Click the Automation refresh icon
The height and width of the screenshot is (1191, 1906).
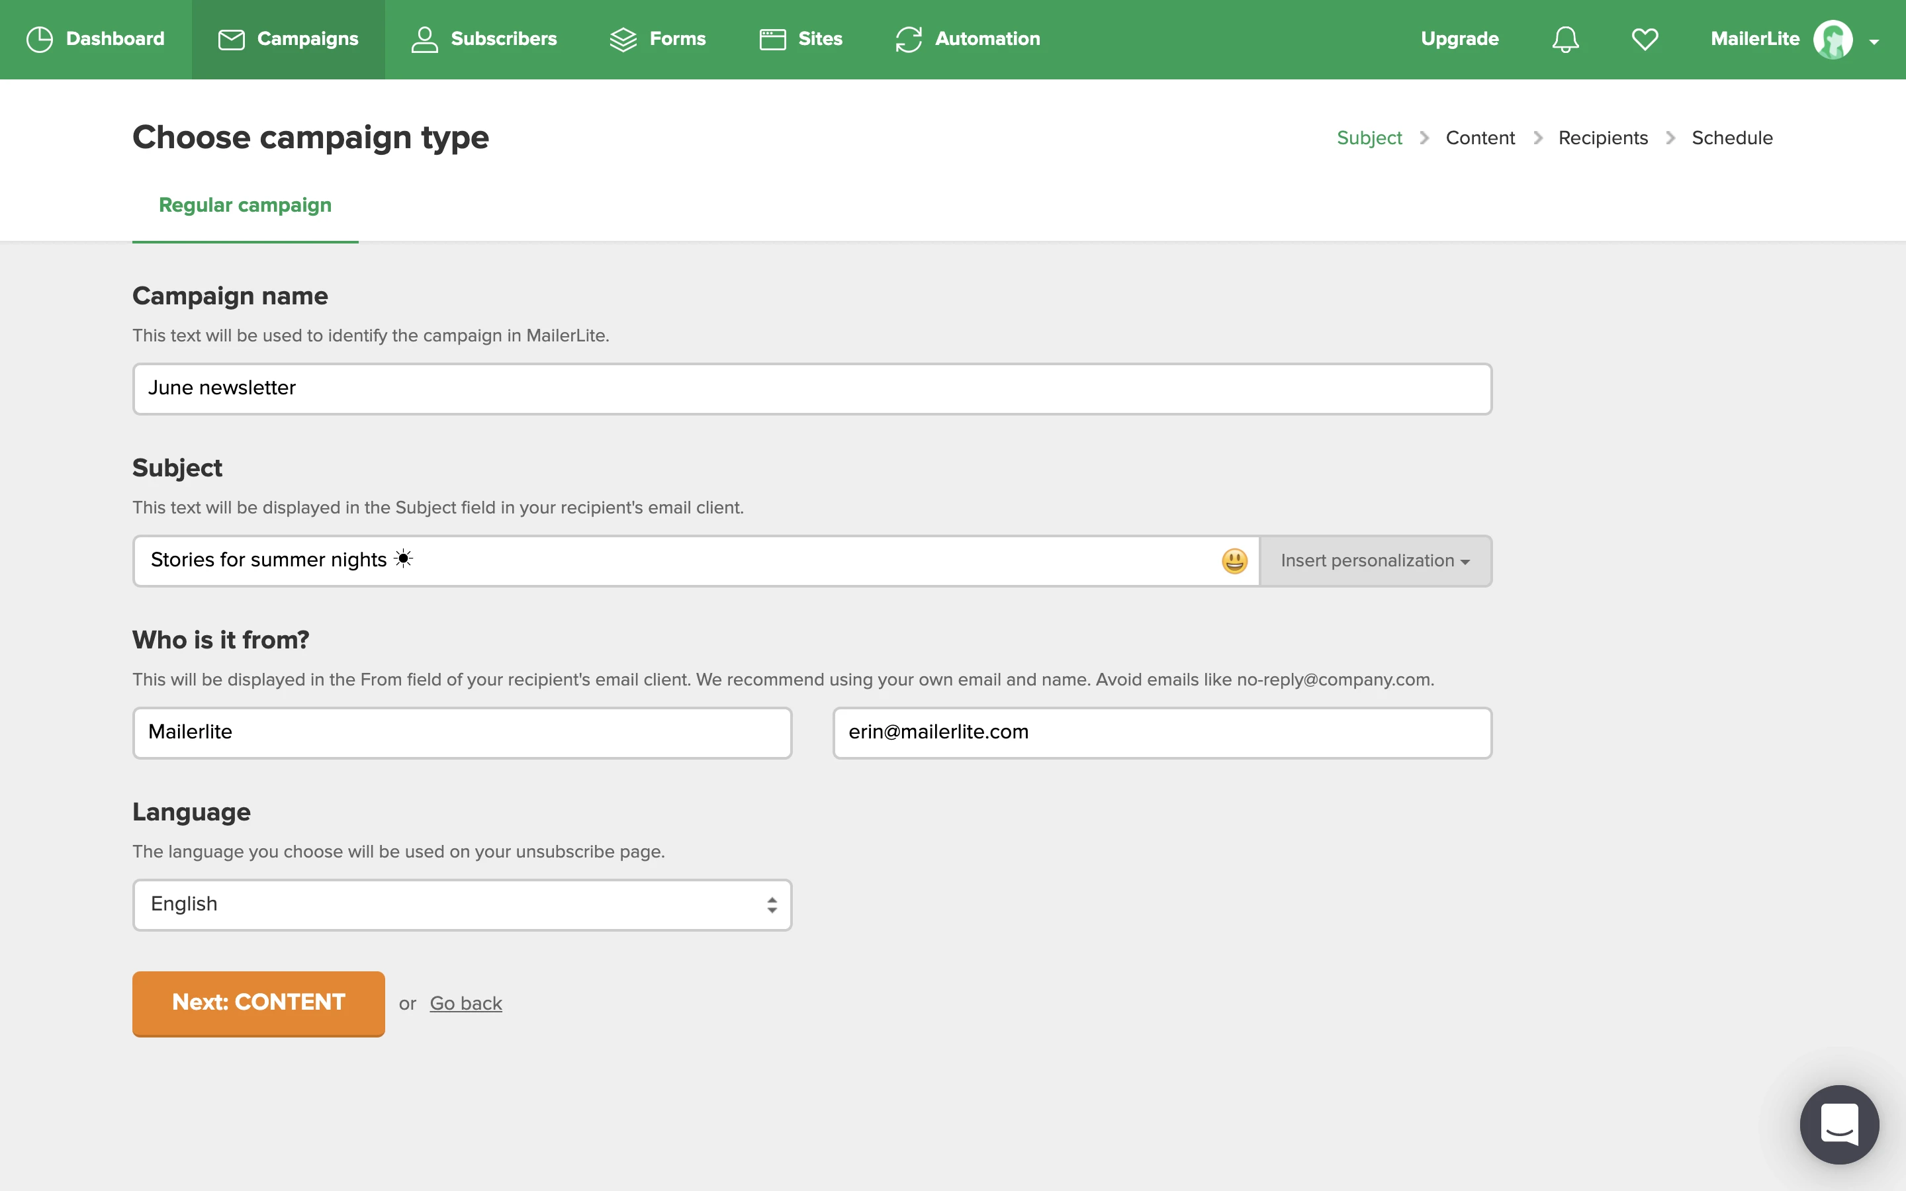point(908,40)
